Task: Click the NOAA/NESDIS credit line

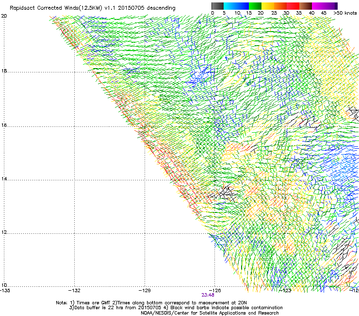Action: [x=210, y=313]
